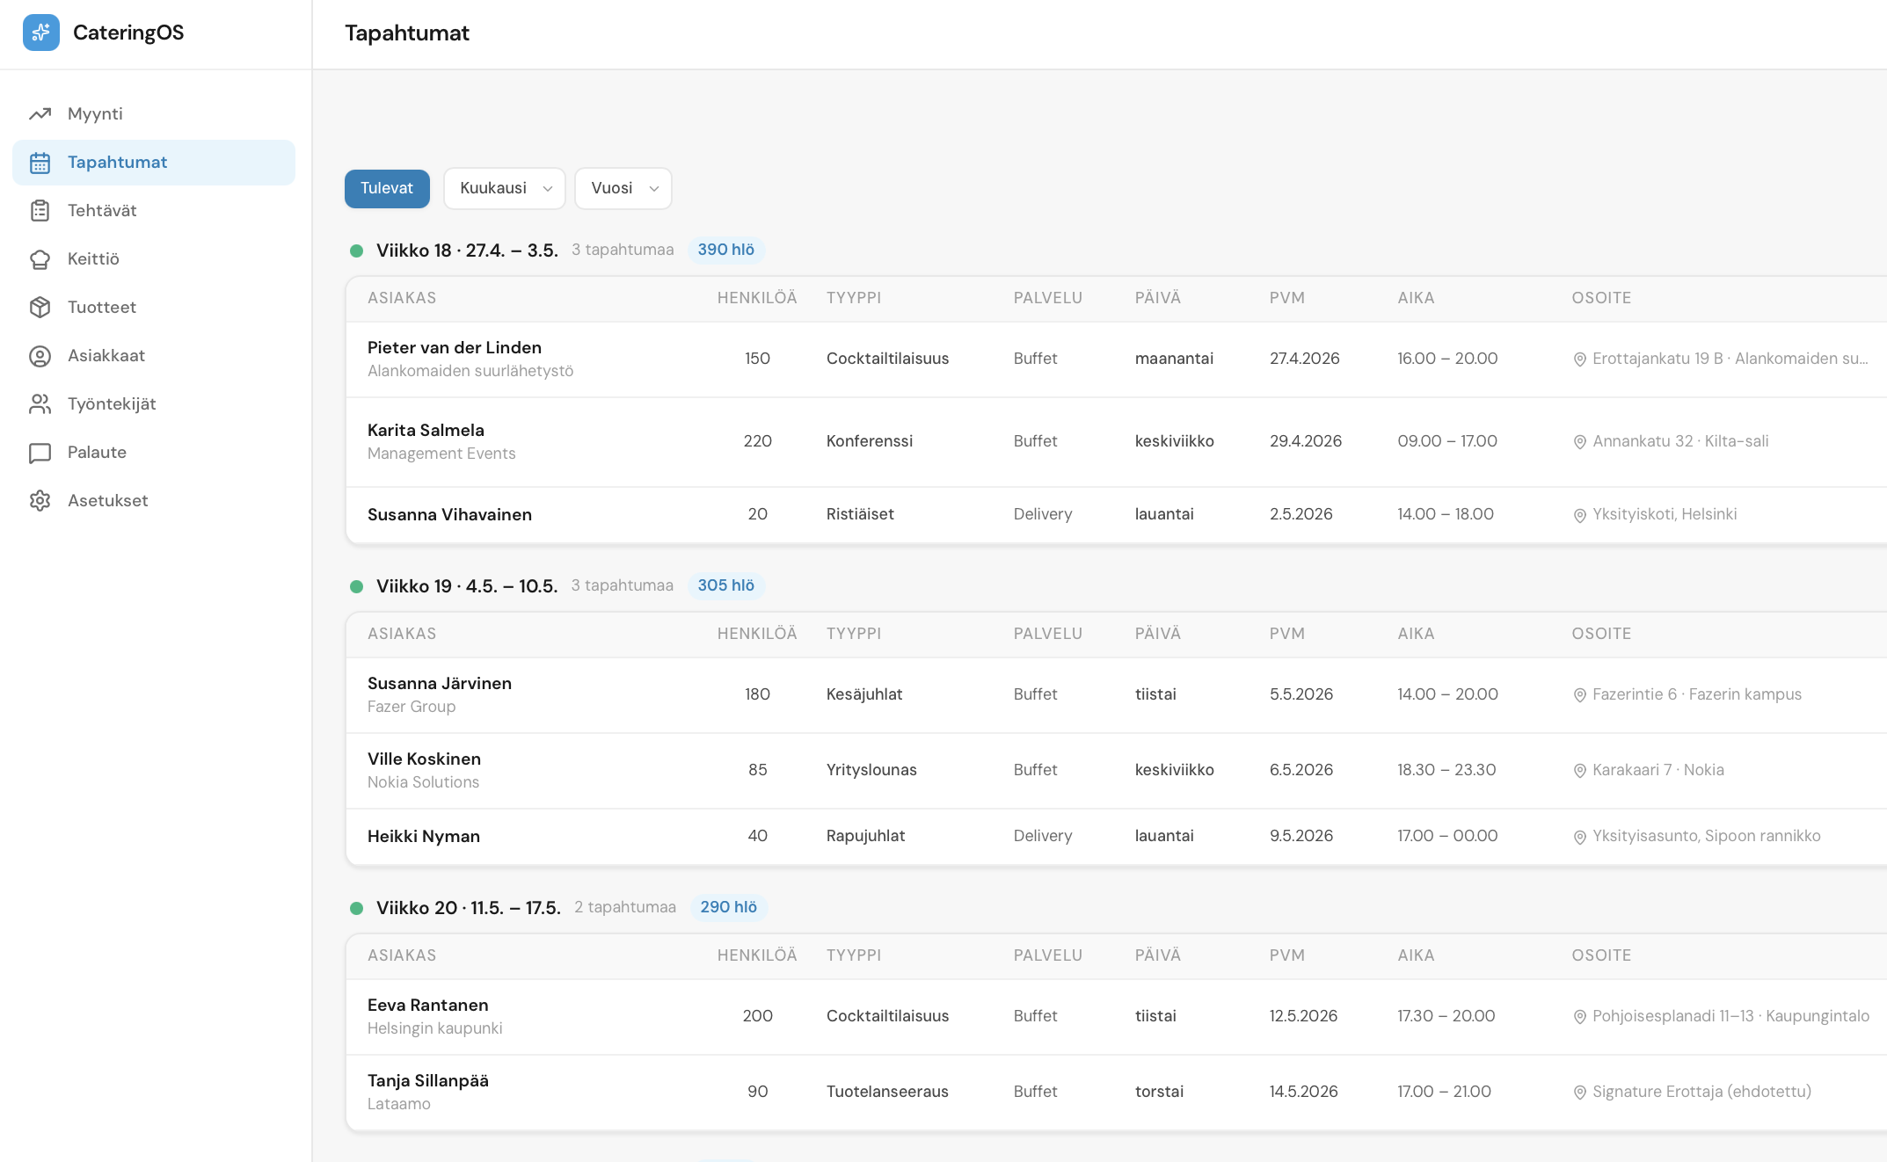Open Myynti via trend arrow icon

coord(40,114)
